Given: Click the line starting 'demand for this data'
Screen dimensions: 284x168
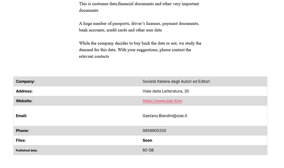Looking at the screenshot, I should coord(135,50).
